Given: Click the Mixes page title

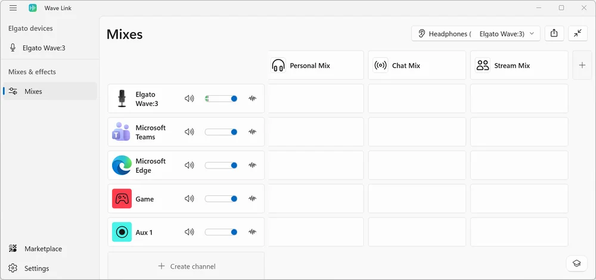Looking at the screenshot, I should (125, 34).
